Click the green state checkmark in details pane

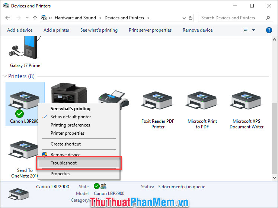pos(97,186)
